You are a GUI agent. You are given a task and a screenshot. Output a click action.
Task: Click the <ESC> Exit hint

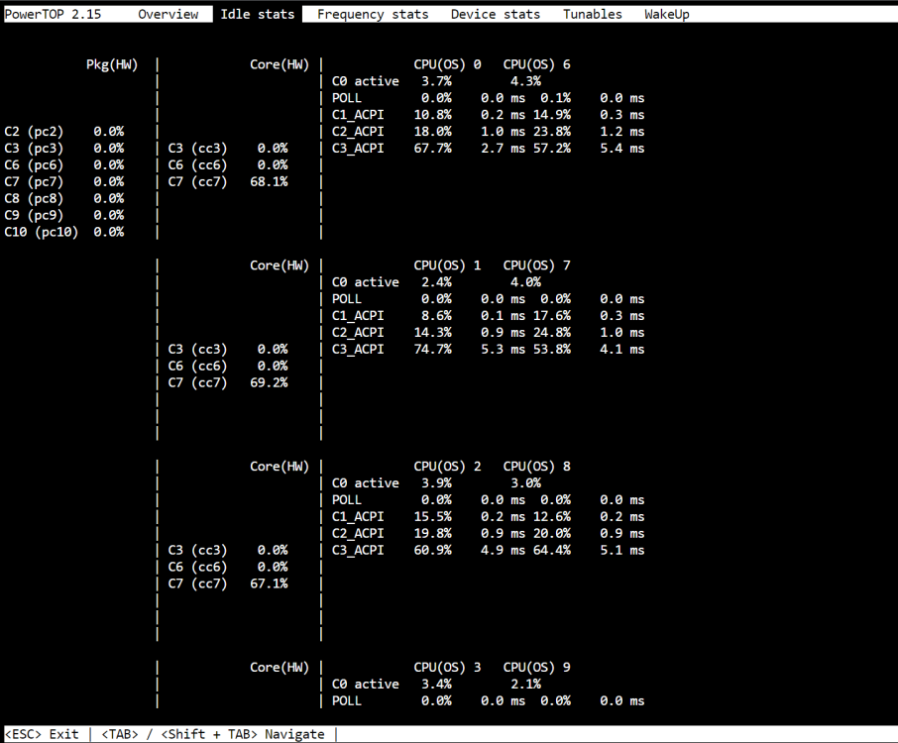point(42,734)
